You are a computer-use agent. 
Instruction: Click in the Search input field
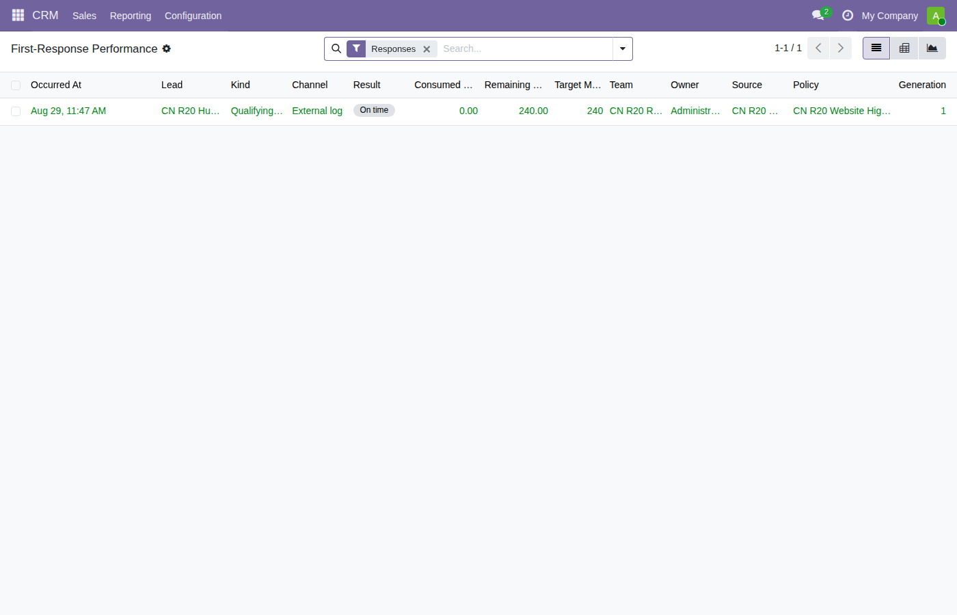click(525, 49)
